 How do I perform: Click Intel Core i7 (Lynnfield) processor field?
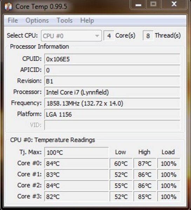(112, 92)
